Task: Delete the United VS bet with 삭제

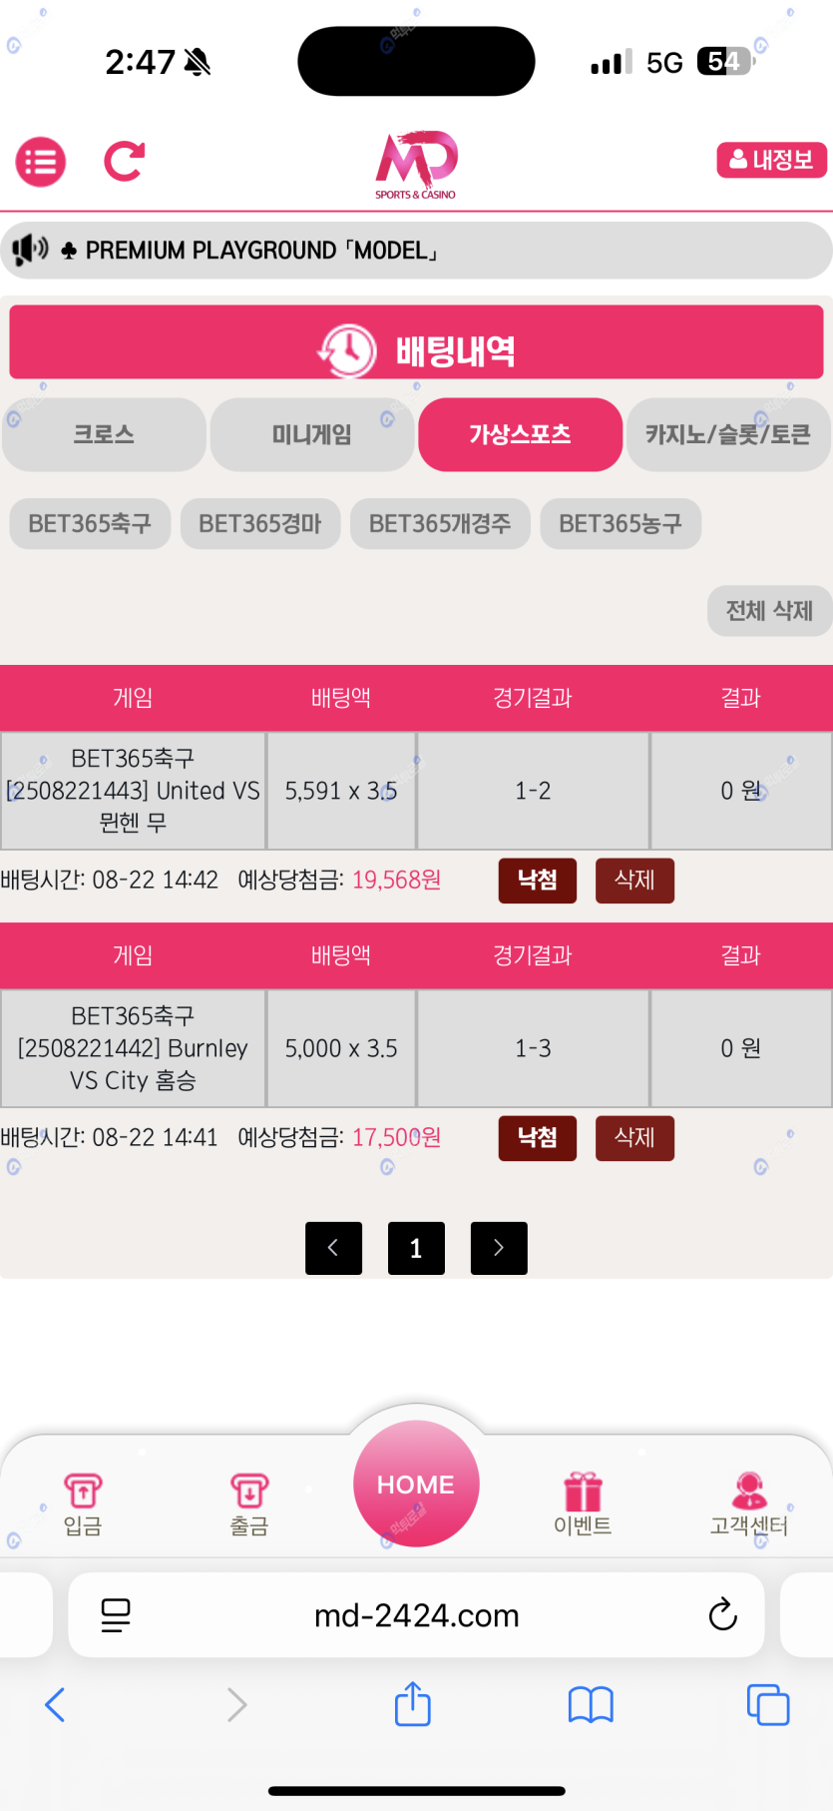Action: [634, 881]
